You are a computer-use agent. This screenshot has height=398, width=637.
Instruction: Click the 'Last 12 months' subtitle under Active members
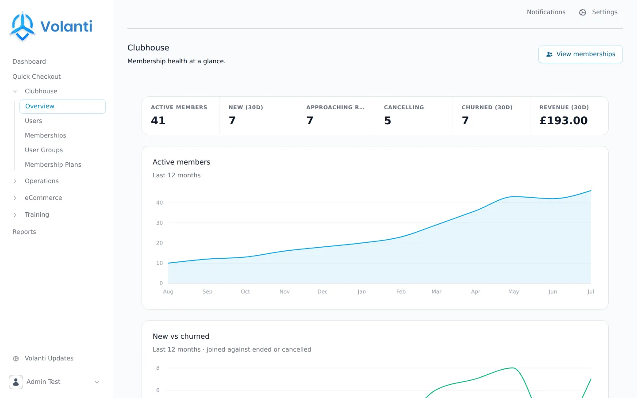pyautogui.click(x=177, y=175)
